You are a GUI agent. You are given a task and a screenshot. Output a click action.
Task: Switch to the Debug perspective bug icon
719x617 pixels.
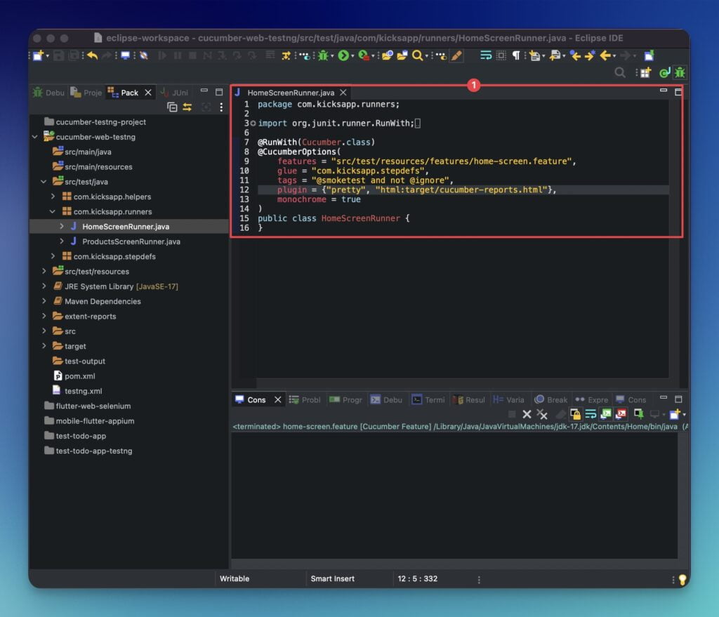680,72
